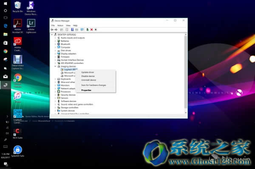Open Chrome from the taskbar
Image resolution: width=255 pixels, height=169 pixels.
coord(6,51)
